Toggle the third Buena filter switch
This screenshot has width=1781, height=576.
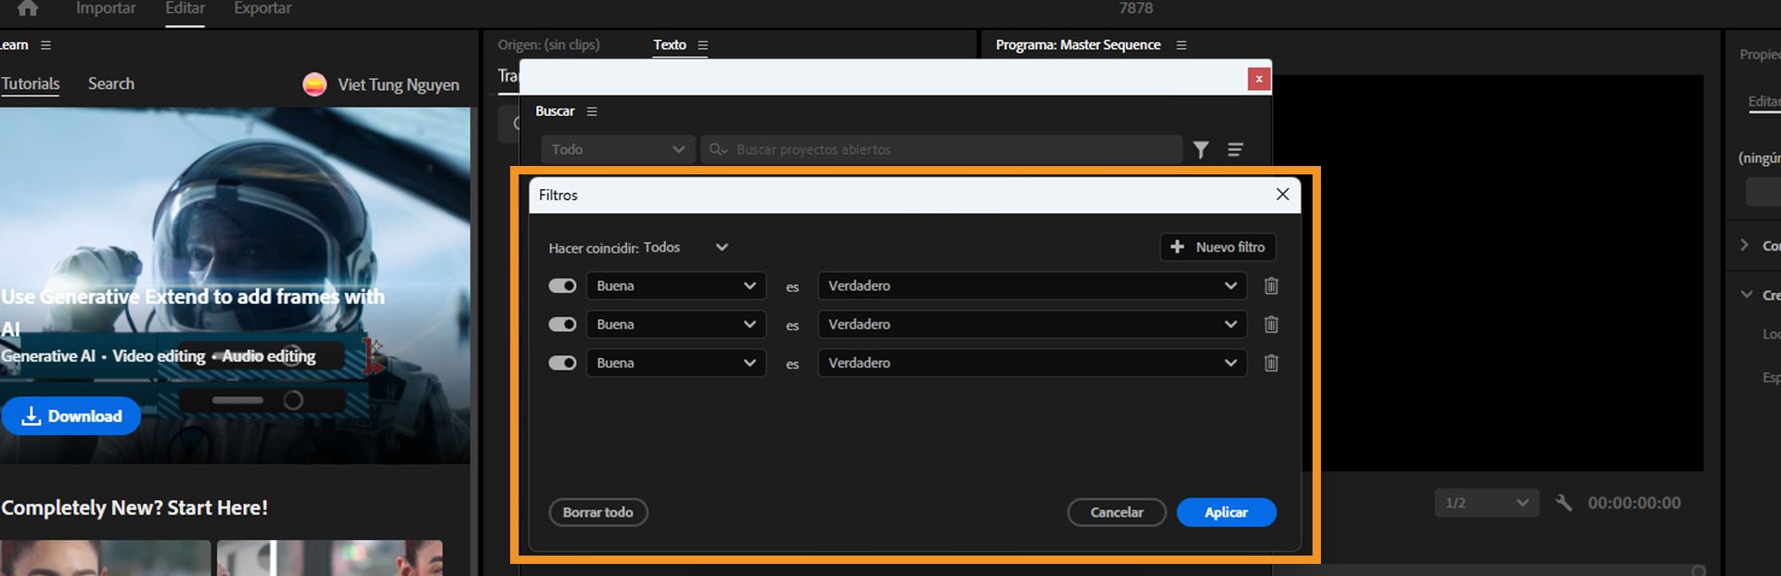coord(562,363)
